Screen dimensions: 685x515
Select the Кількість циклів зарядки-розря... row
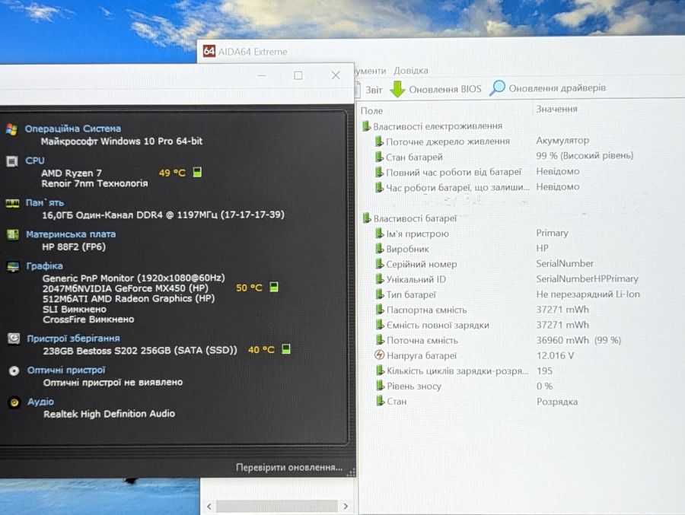point(464,371)
